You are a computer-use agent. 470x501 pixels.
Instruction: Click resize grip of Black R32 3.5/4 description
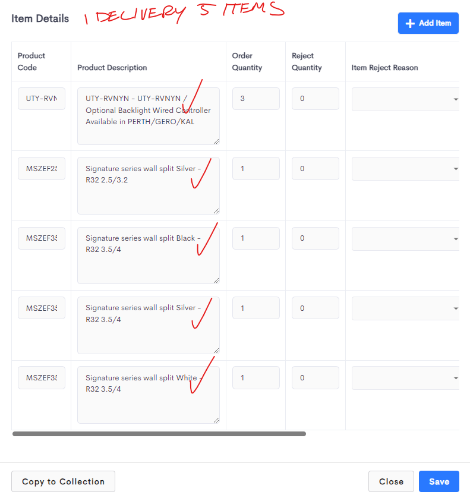pos(216,281)
